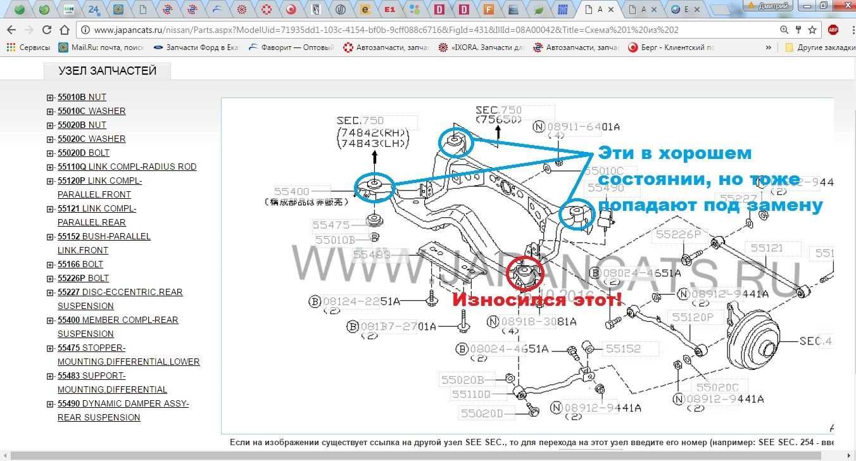Expand the 55010B NUT entry

(x=50, y=98)
